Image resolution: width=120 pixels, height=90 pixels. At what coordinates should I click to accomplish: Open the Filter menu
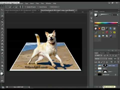(37, 3)
